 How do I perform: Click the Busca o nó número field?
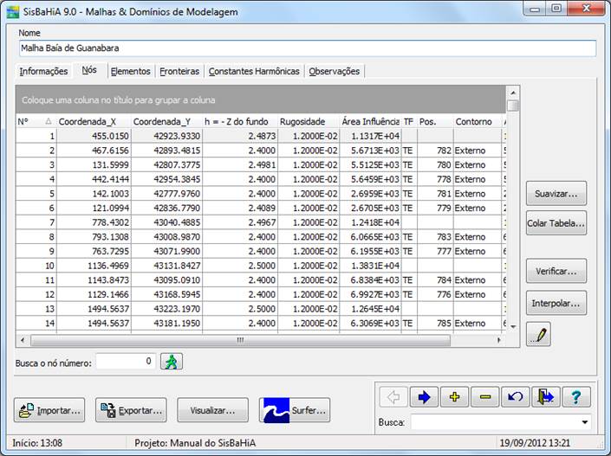click(126, 362)
